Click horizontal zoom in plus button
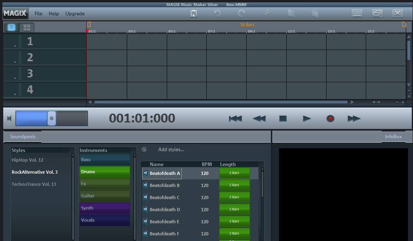The image size is (413, 241). click(x=403, y=102)
